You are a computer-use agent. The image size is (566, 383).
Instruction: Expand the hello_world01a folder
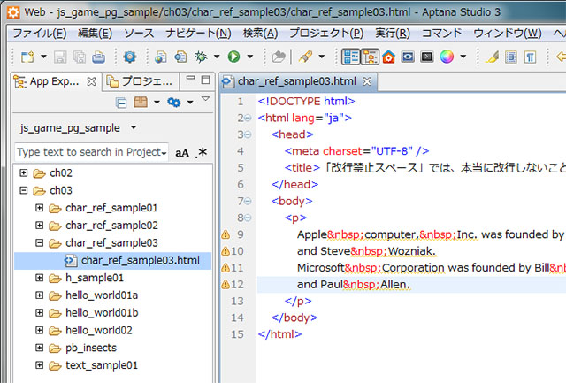(39, 295)
